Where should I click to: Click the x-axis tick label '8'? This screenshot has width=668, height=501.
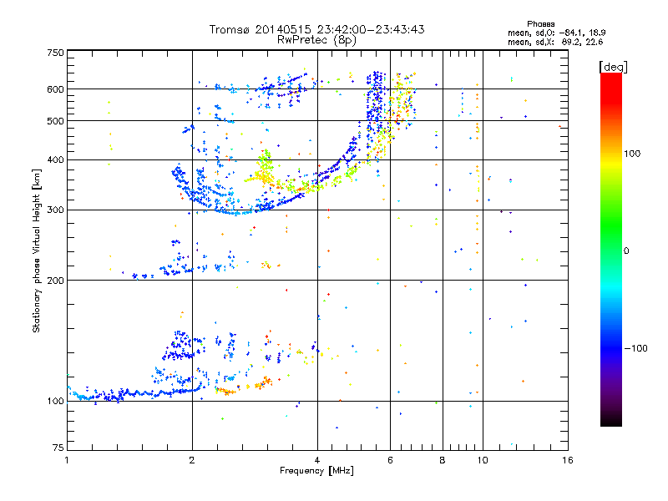click(443, 460)
